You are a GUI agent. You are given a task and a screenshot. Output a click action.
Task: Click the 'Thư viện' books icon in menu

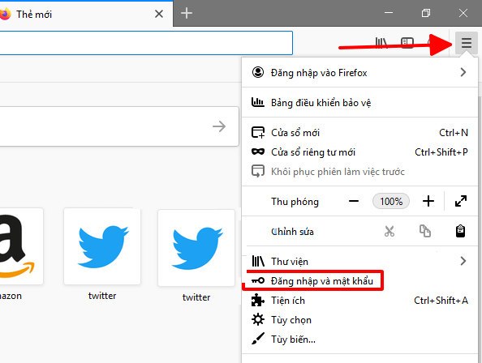point(258,261)
